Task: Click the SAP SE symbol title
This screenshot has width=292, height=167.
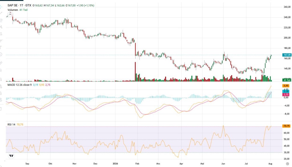Action: [x=13, y=5]
